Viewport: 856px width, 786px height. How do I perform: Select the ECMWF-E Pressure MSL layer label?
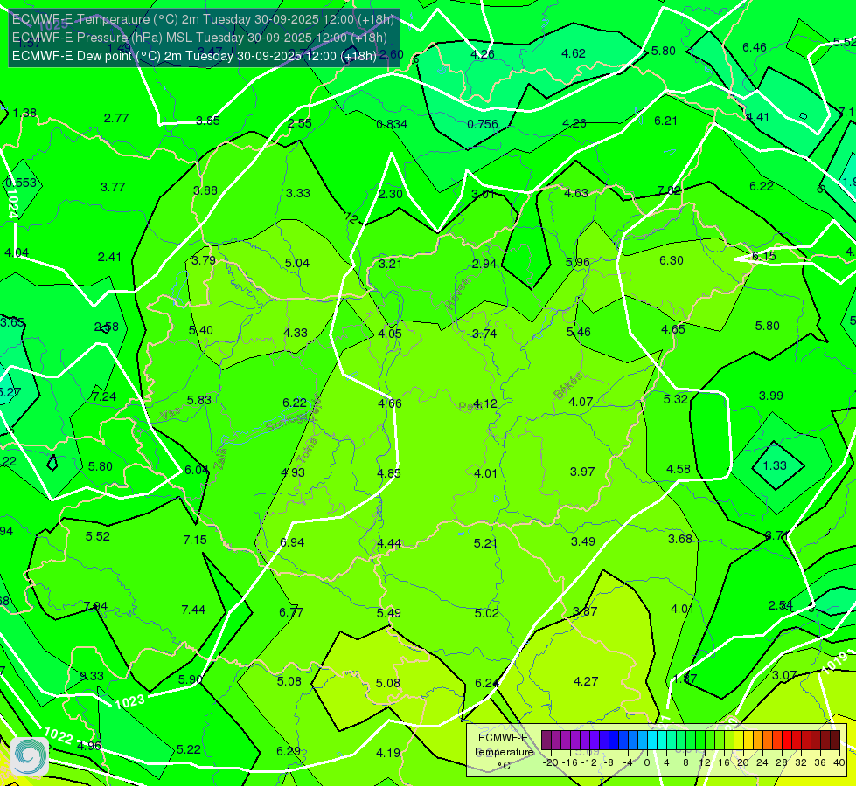[x=200, y=38]
